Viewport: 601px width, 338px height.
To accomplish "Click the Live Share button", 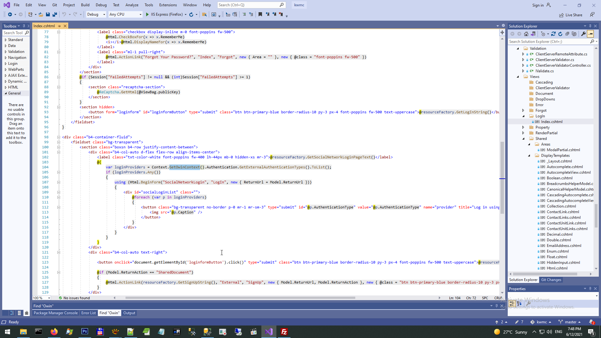I will click(x=571, y=15).
